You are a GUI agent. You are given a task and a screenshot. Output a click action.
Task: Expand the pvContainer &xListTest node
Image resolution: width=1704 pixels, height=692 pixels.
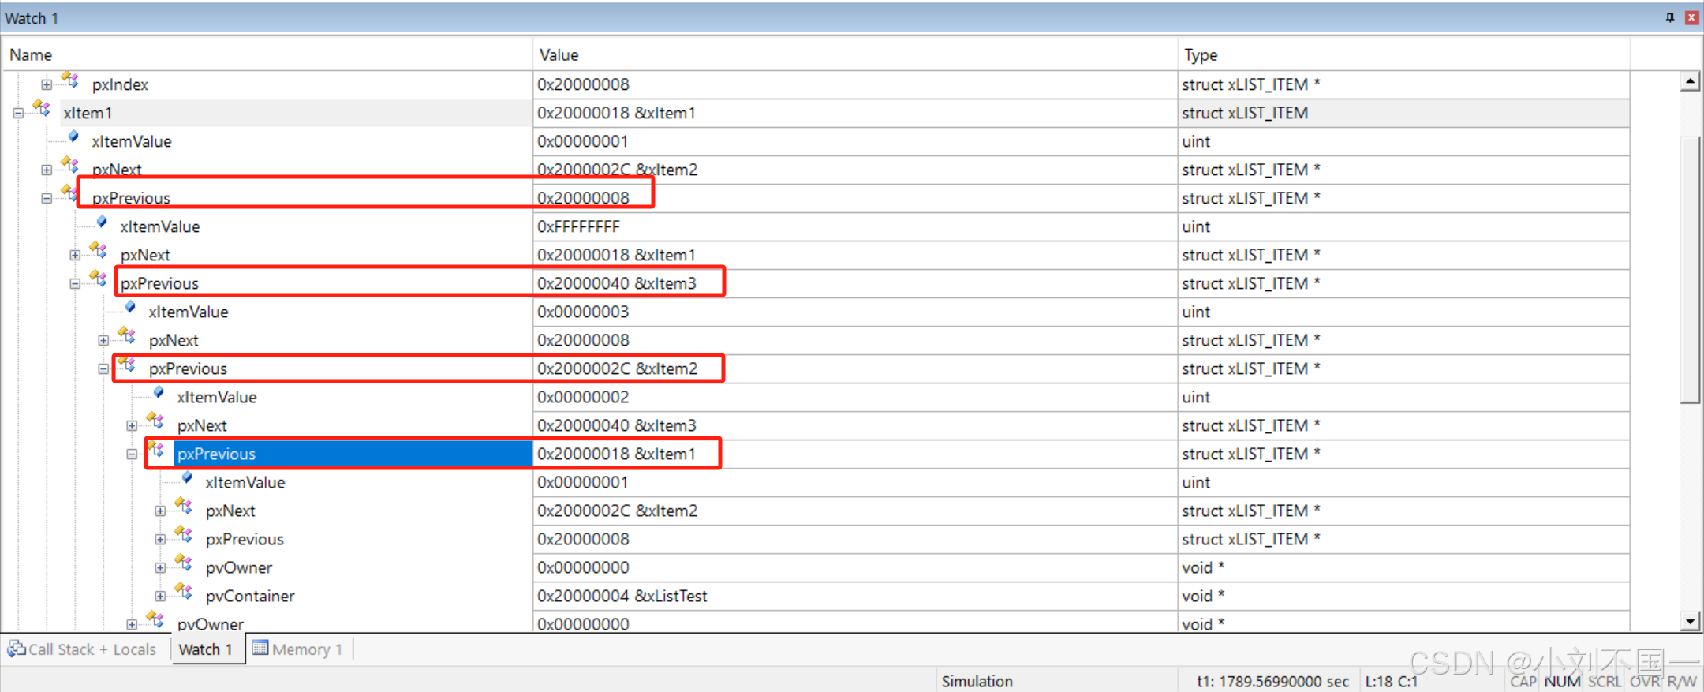click(x=160, y=596)
